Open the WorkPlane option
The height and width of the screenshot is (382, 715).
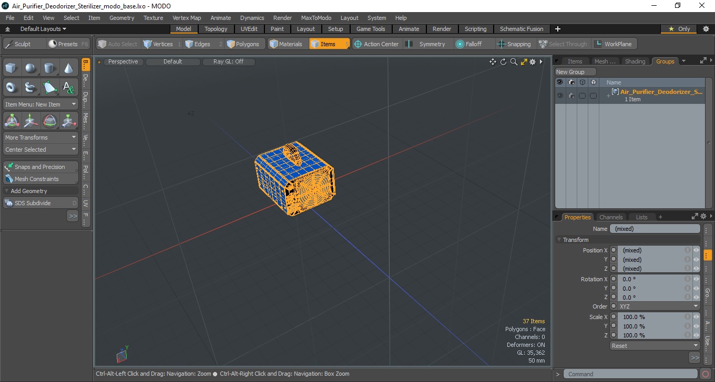(614, 44)
